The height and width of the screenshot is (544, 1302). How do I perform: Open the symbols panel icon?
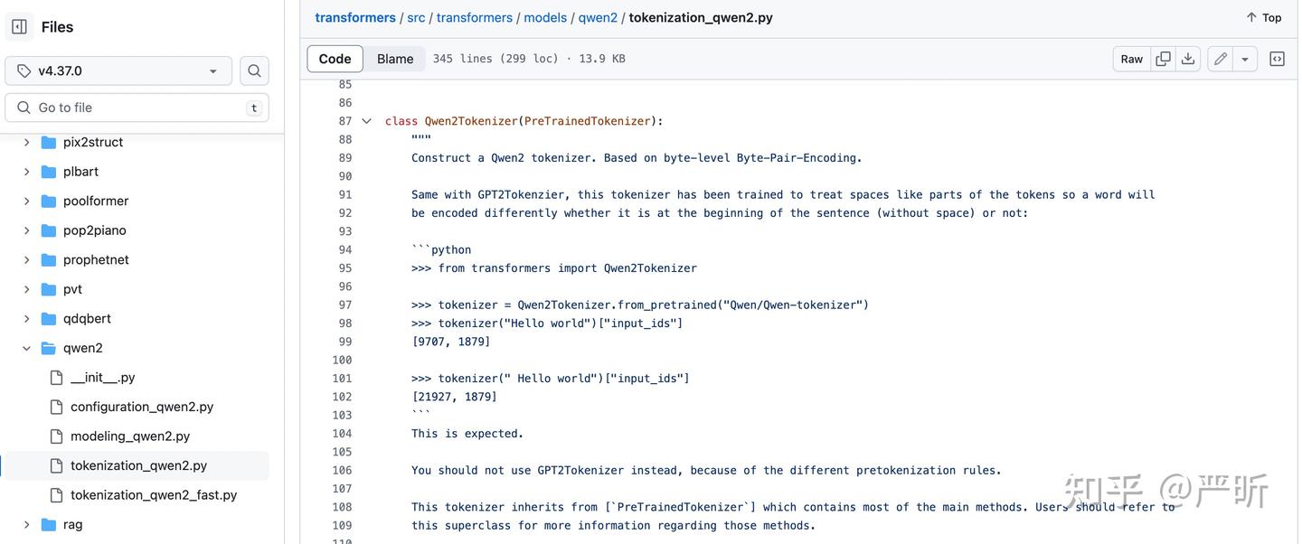pyautogui.click(x=1277, y=59)
